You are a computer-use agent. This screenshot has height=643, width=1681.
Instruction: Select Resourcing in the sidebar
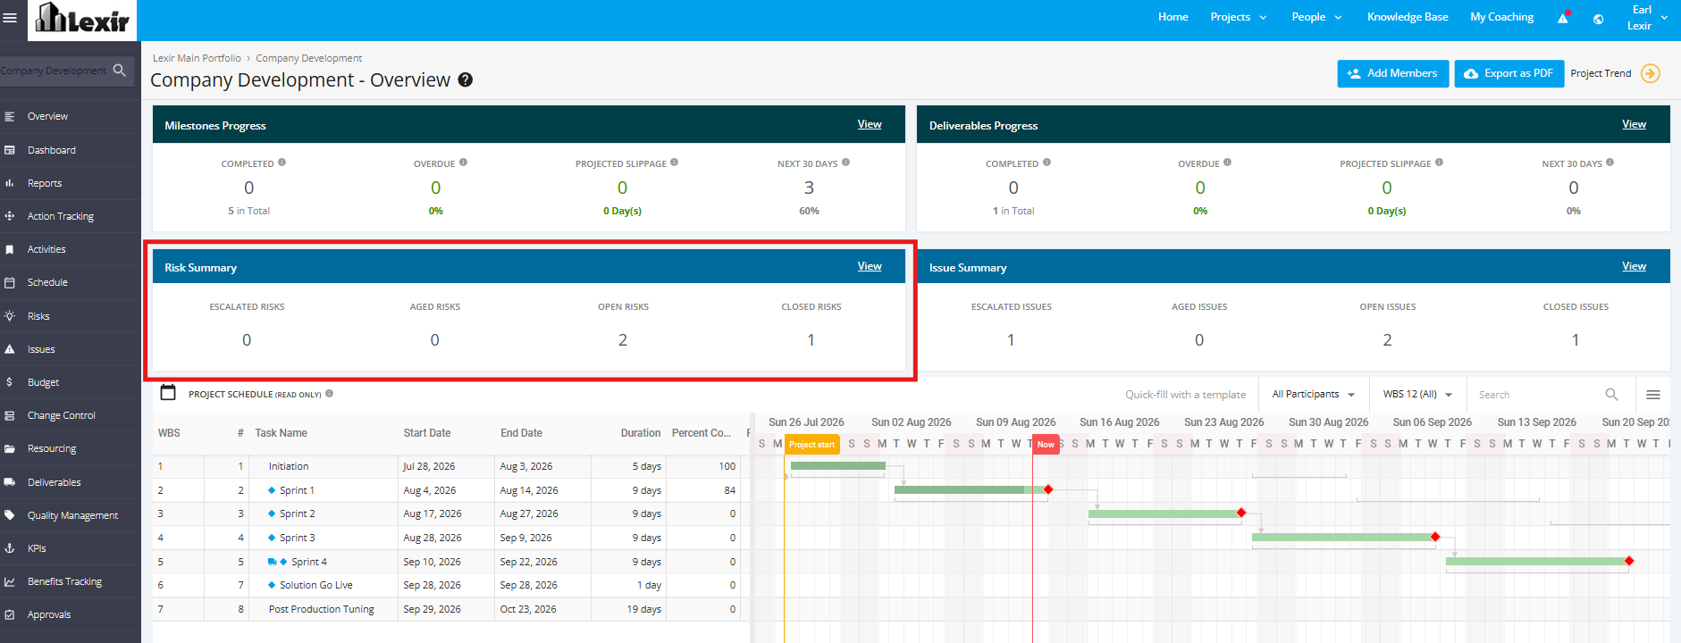click(x=52, y=448)
